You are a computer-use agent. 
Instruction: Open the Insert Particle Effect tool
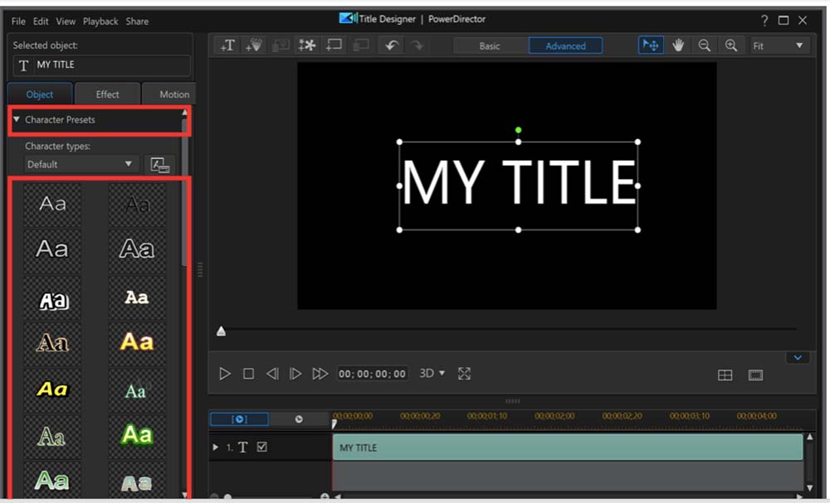tap(305, 45)
